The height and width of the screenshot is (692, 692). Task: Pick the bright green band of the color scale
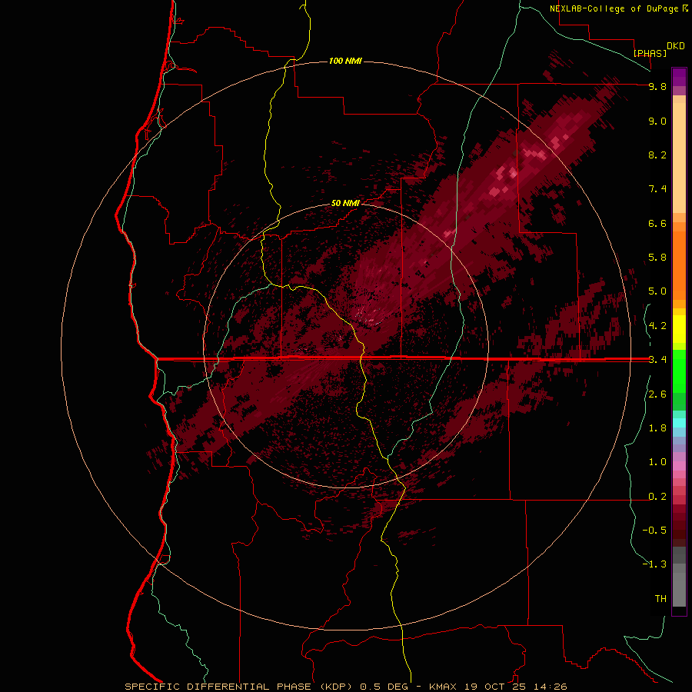pyautogui.click(x=679, y=371)
